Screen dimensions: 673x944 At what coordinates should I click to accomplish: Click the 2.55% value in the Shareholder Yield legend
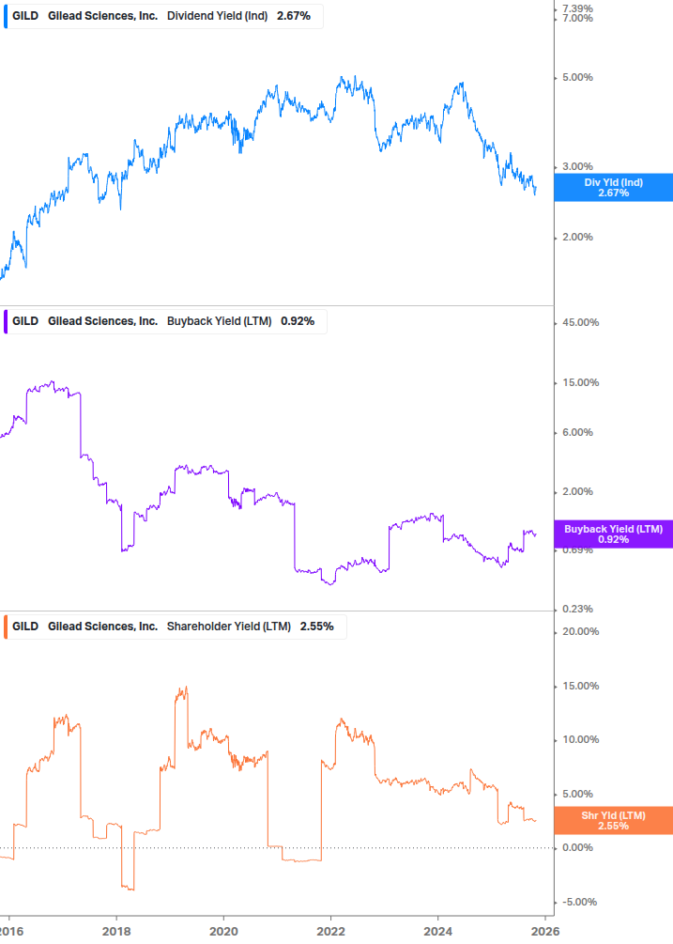(317, 627)
